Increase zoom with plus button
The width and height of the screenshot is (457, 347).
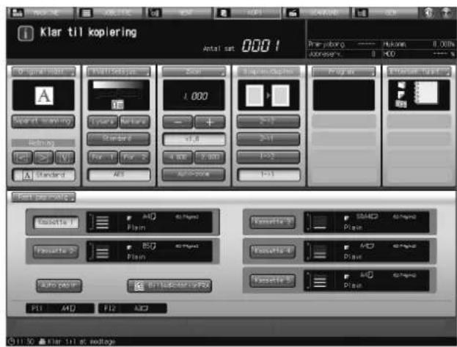(210, 122)
